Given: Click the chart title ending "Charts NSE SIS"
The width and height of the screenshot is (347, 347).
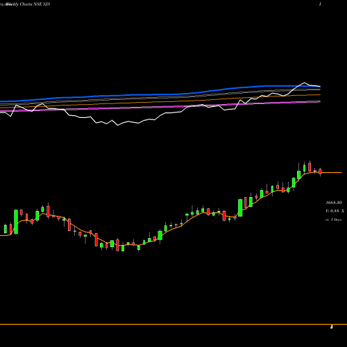Looking at the screenshot, I should tap(25, 4).
